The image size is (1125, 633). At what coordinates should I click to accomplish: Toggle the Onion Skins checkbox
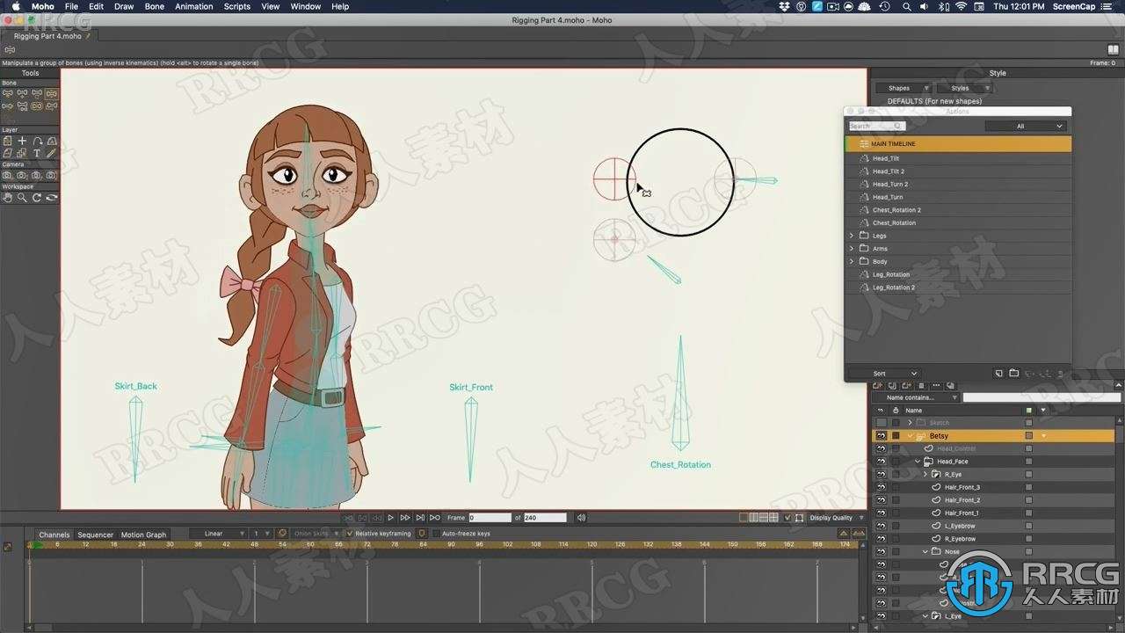(283, 534)
